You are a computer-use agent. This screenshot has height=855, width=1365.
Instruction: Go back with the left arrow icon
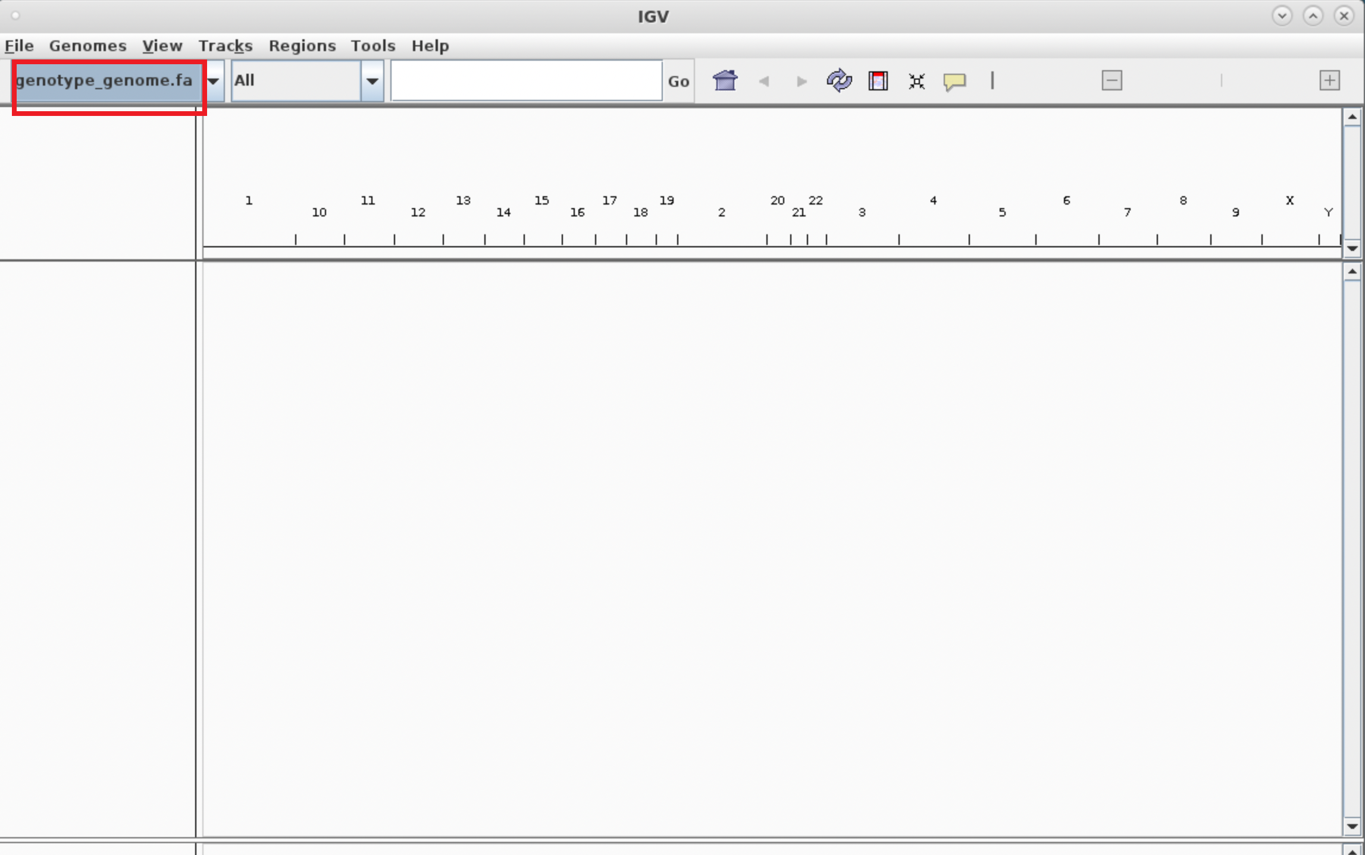764,81
